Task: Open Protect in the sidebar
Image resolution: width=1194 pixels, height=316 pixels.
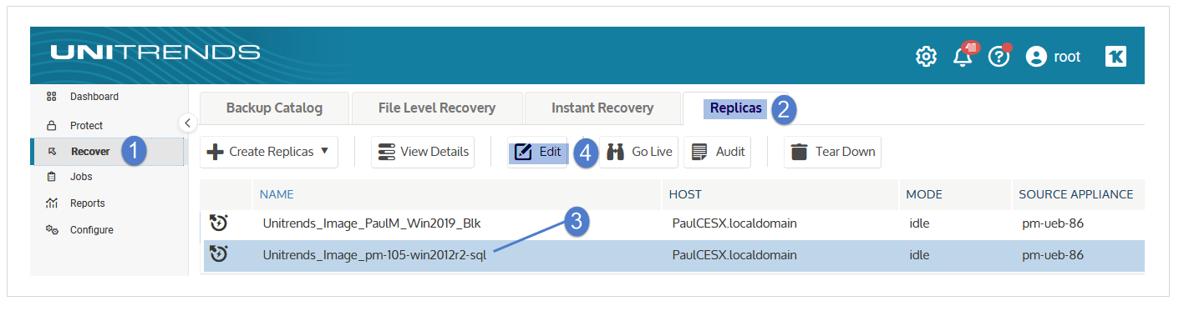Action: 87,126
